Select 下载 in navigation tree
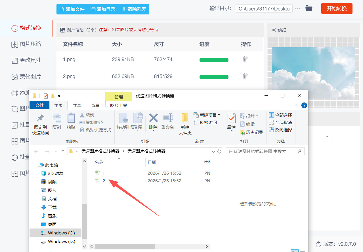363x252 pixels. point(49,207)
